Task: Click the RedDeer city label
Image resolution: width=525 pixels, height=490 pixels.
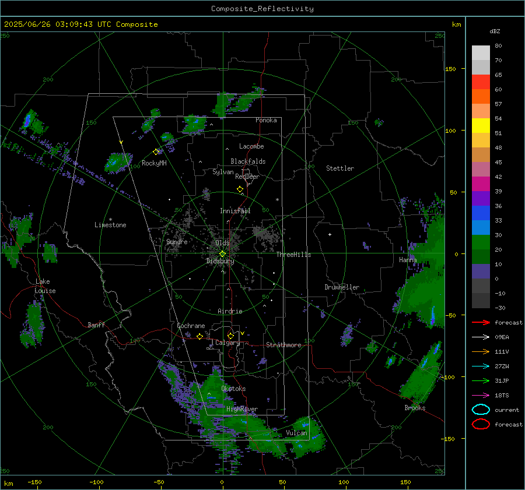Action: pyautogui.click(x=247, y=177)
